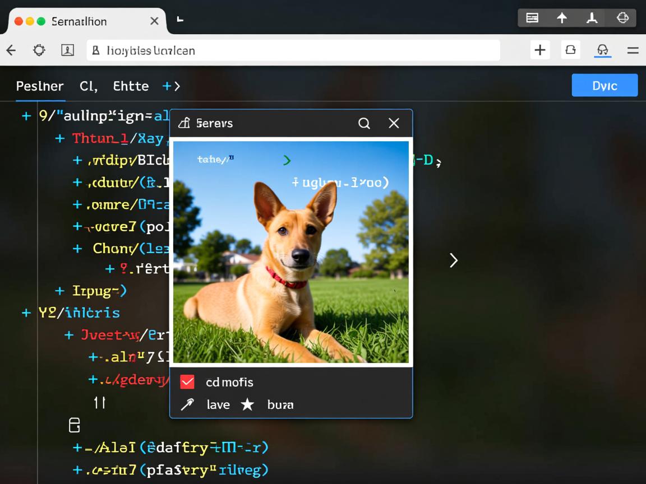
Task: Expand the Thtun_1 tree node
Action: pos(60,138)
